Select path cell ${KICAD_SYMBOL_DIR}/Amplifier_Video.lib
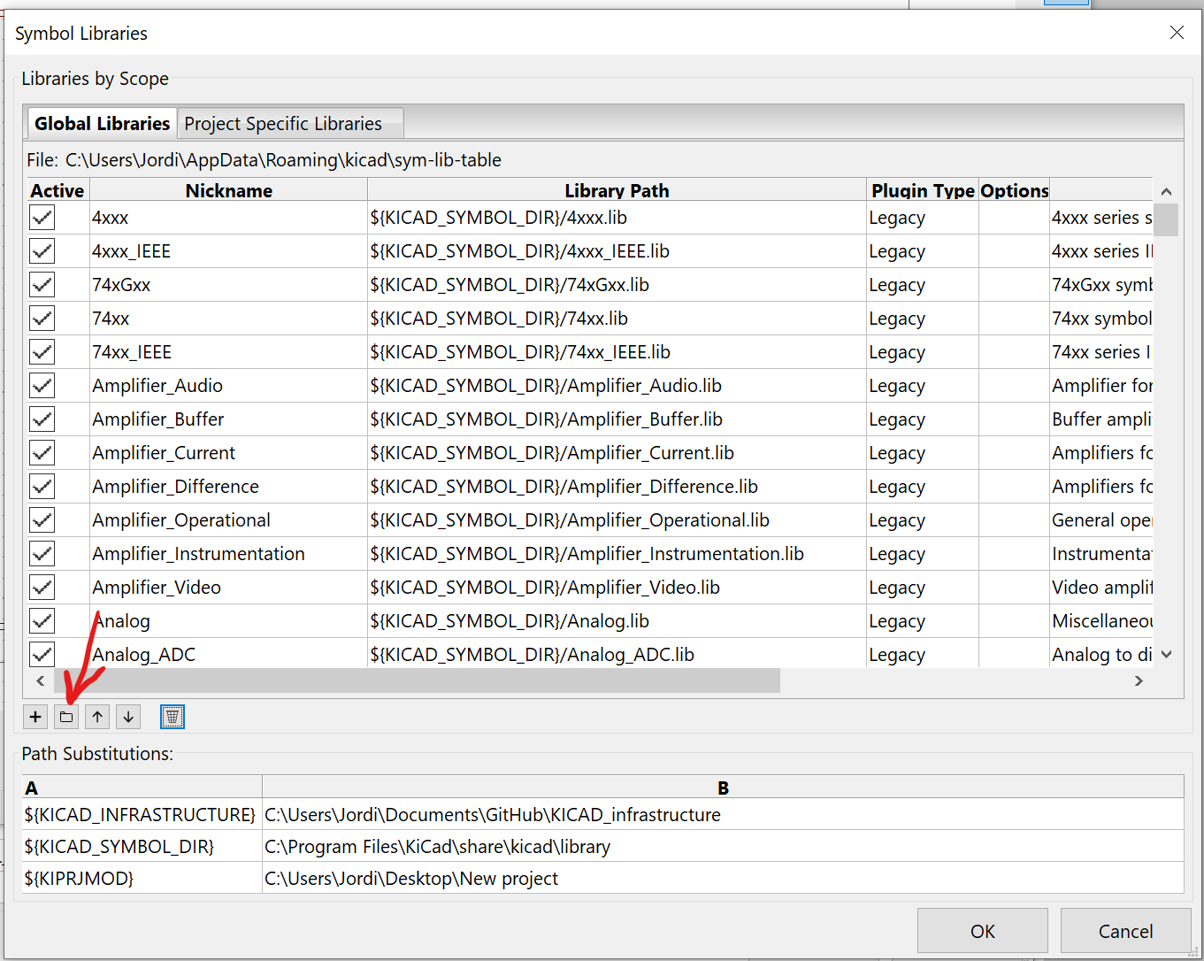The image size is (1204, 961). [617, 588]
